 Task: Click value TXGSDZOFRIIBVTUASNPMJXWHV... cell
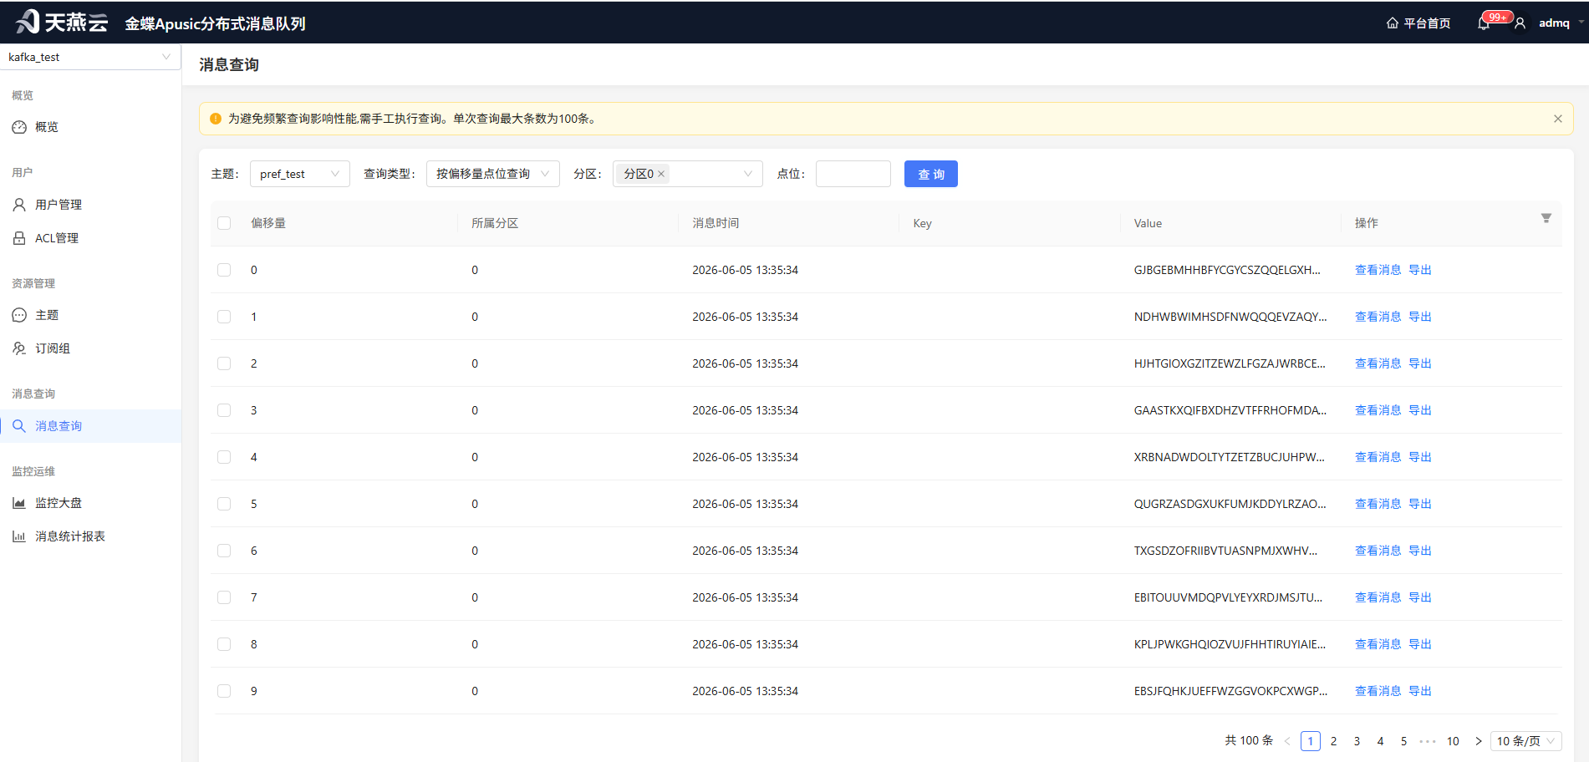(1225, 551)
